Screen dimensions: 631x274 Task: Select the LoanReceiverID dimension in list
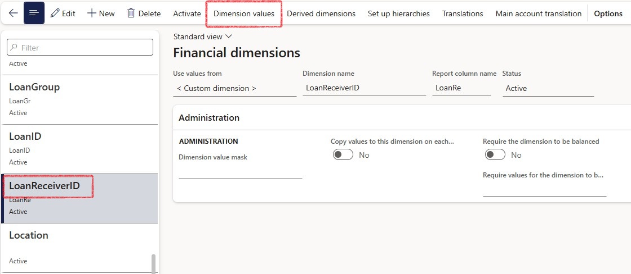click(x=79, y=198)
